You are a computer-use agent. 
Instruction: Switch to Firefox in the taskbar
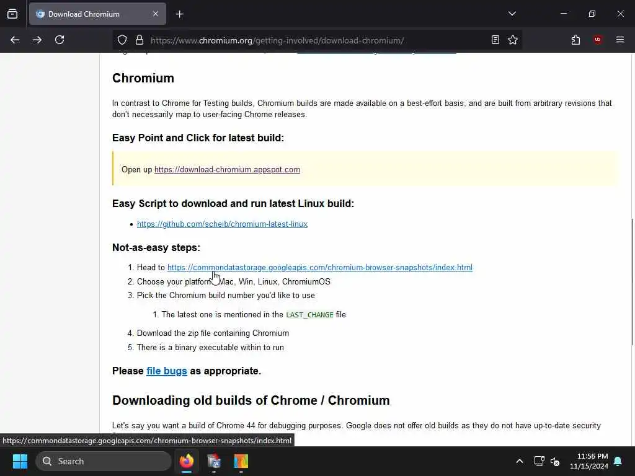click(187, 461)
